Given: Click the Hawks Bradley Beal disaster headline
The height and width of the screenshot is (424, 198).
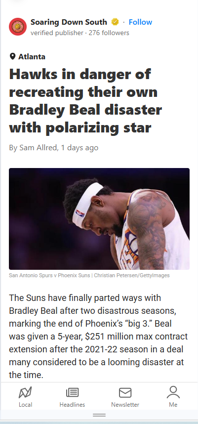Looking at the screenshot, I should [x=85, y=101].
